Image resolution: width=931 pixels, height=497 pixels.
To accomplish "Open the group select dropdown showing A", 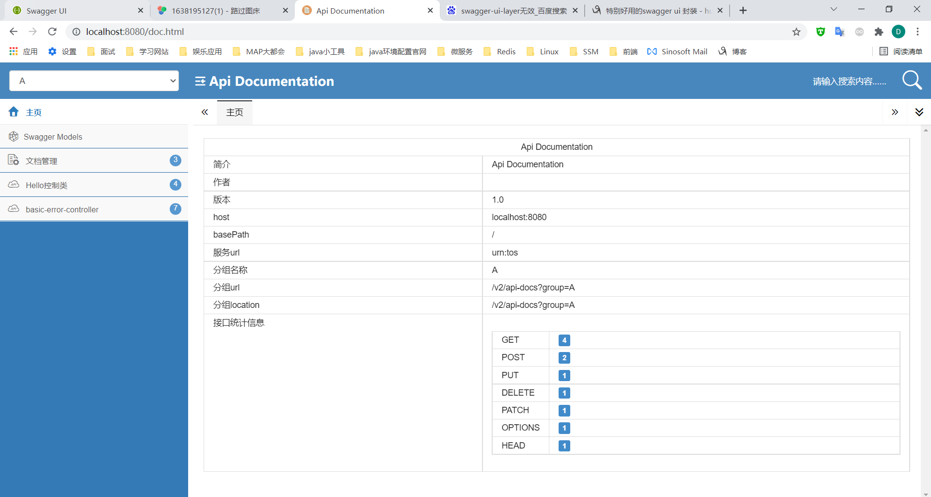I will coord(94,81).
